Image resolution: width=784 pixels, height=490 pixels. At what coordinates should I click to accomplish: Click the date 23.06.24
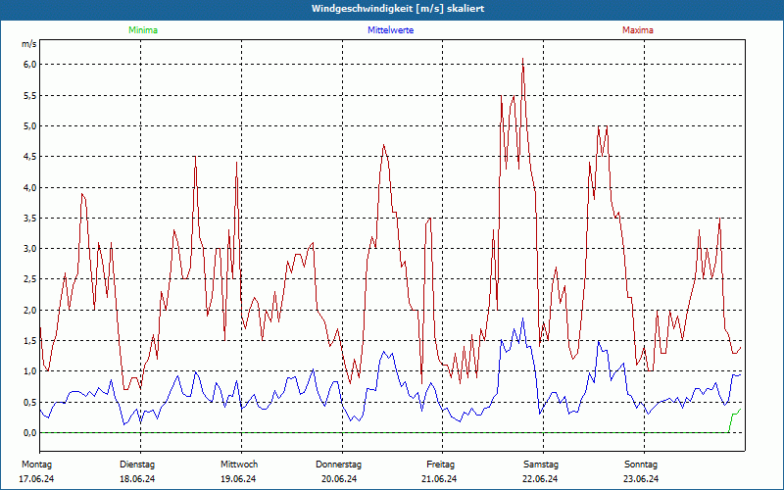[x=641, y=479]
